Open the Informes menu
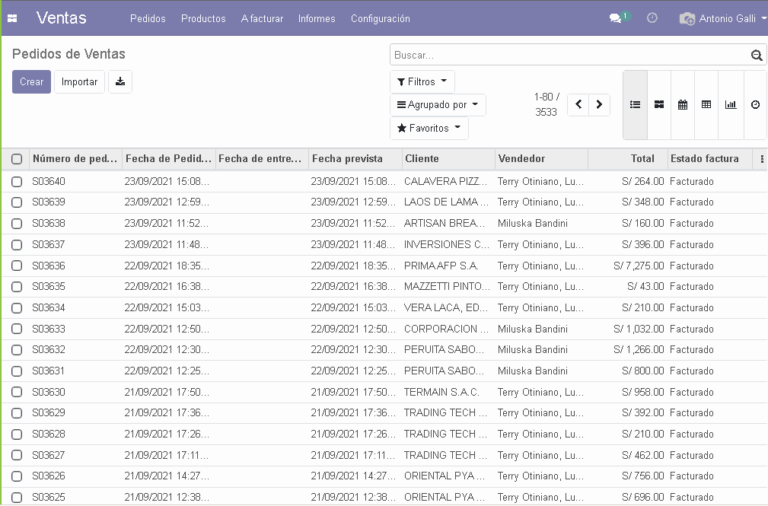The height and width of the screenshot is (506, 768). pos(317,18)
